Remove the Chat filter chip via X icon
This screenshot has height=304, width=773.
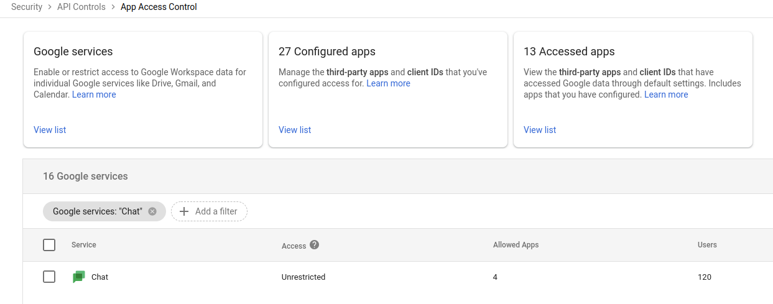(152, 211)
